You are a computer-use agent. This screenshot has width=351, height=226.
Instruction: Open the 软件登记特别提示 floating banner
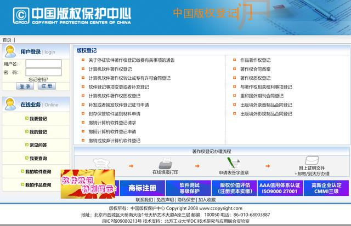88,184
